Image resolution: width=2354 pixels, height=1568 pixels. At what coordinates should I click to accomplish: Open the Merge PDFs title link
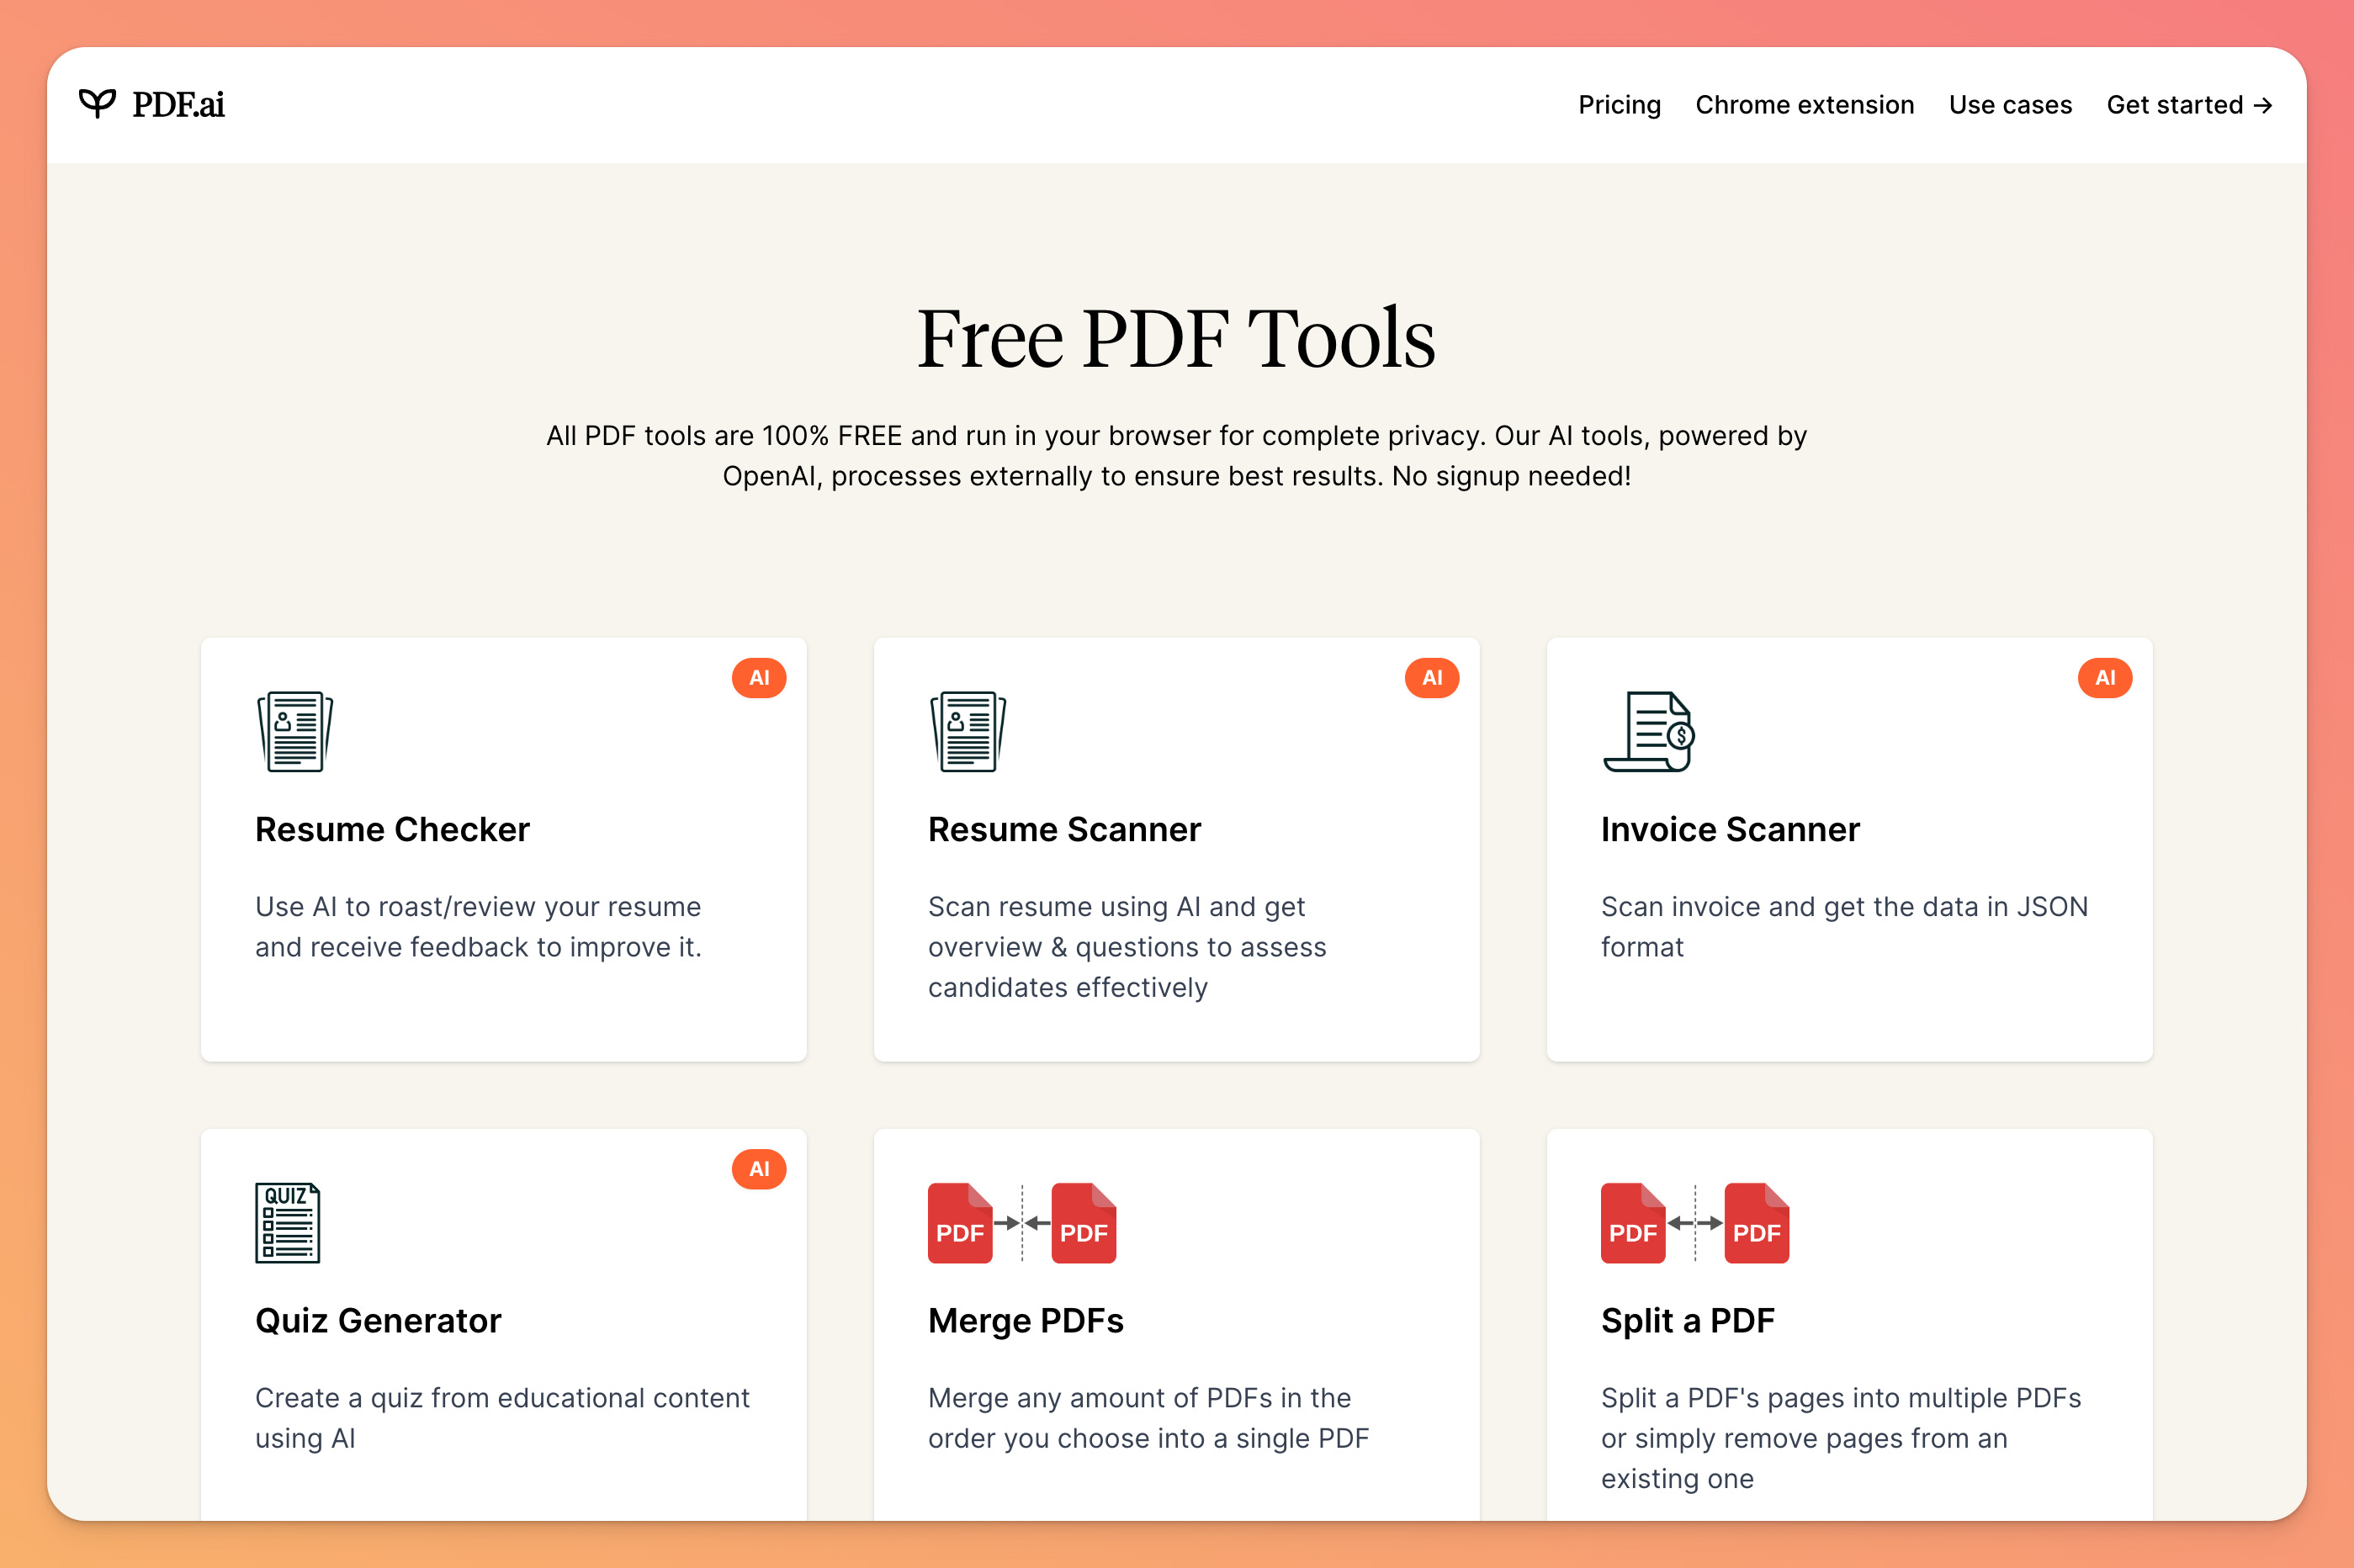pos(1026,1320)
